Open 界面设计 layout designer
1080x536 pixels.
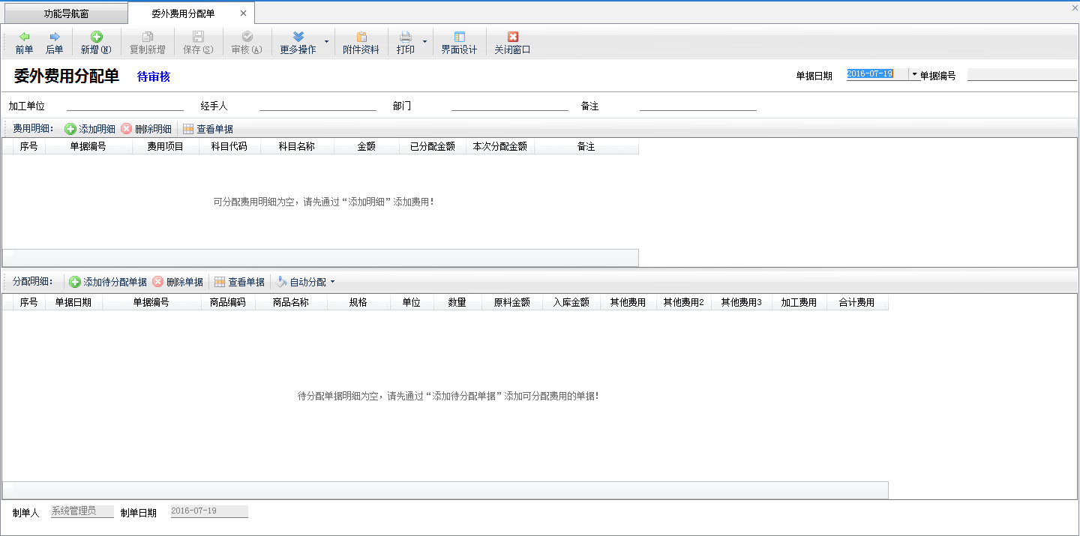pos(459,43)
